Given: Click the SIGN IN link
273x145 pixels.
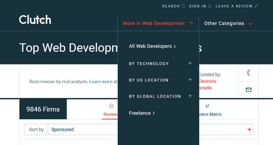Looking at the screenshot, I should [x=198, y=6].
